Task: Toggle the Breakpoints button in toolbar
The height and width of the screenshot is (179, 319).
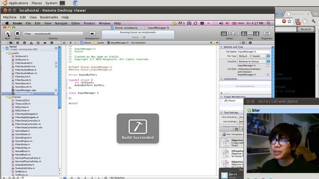Action: point(92,33)
